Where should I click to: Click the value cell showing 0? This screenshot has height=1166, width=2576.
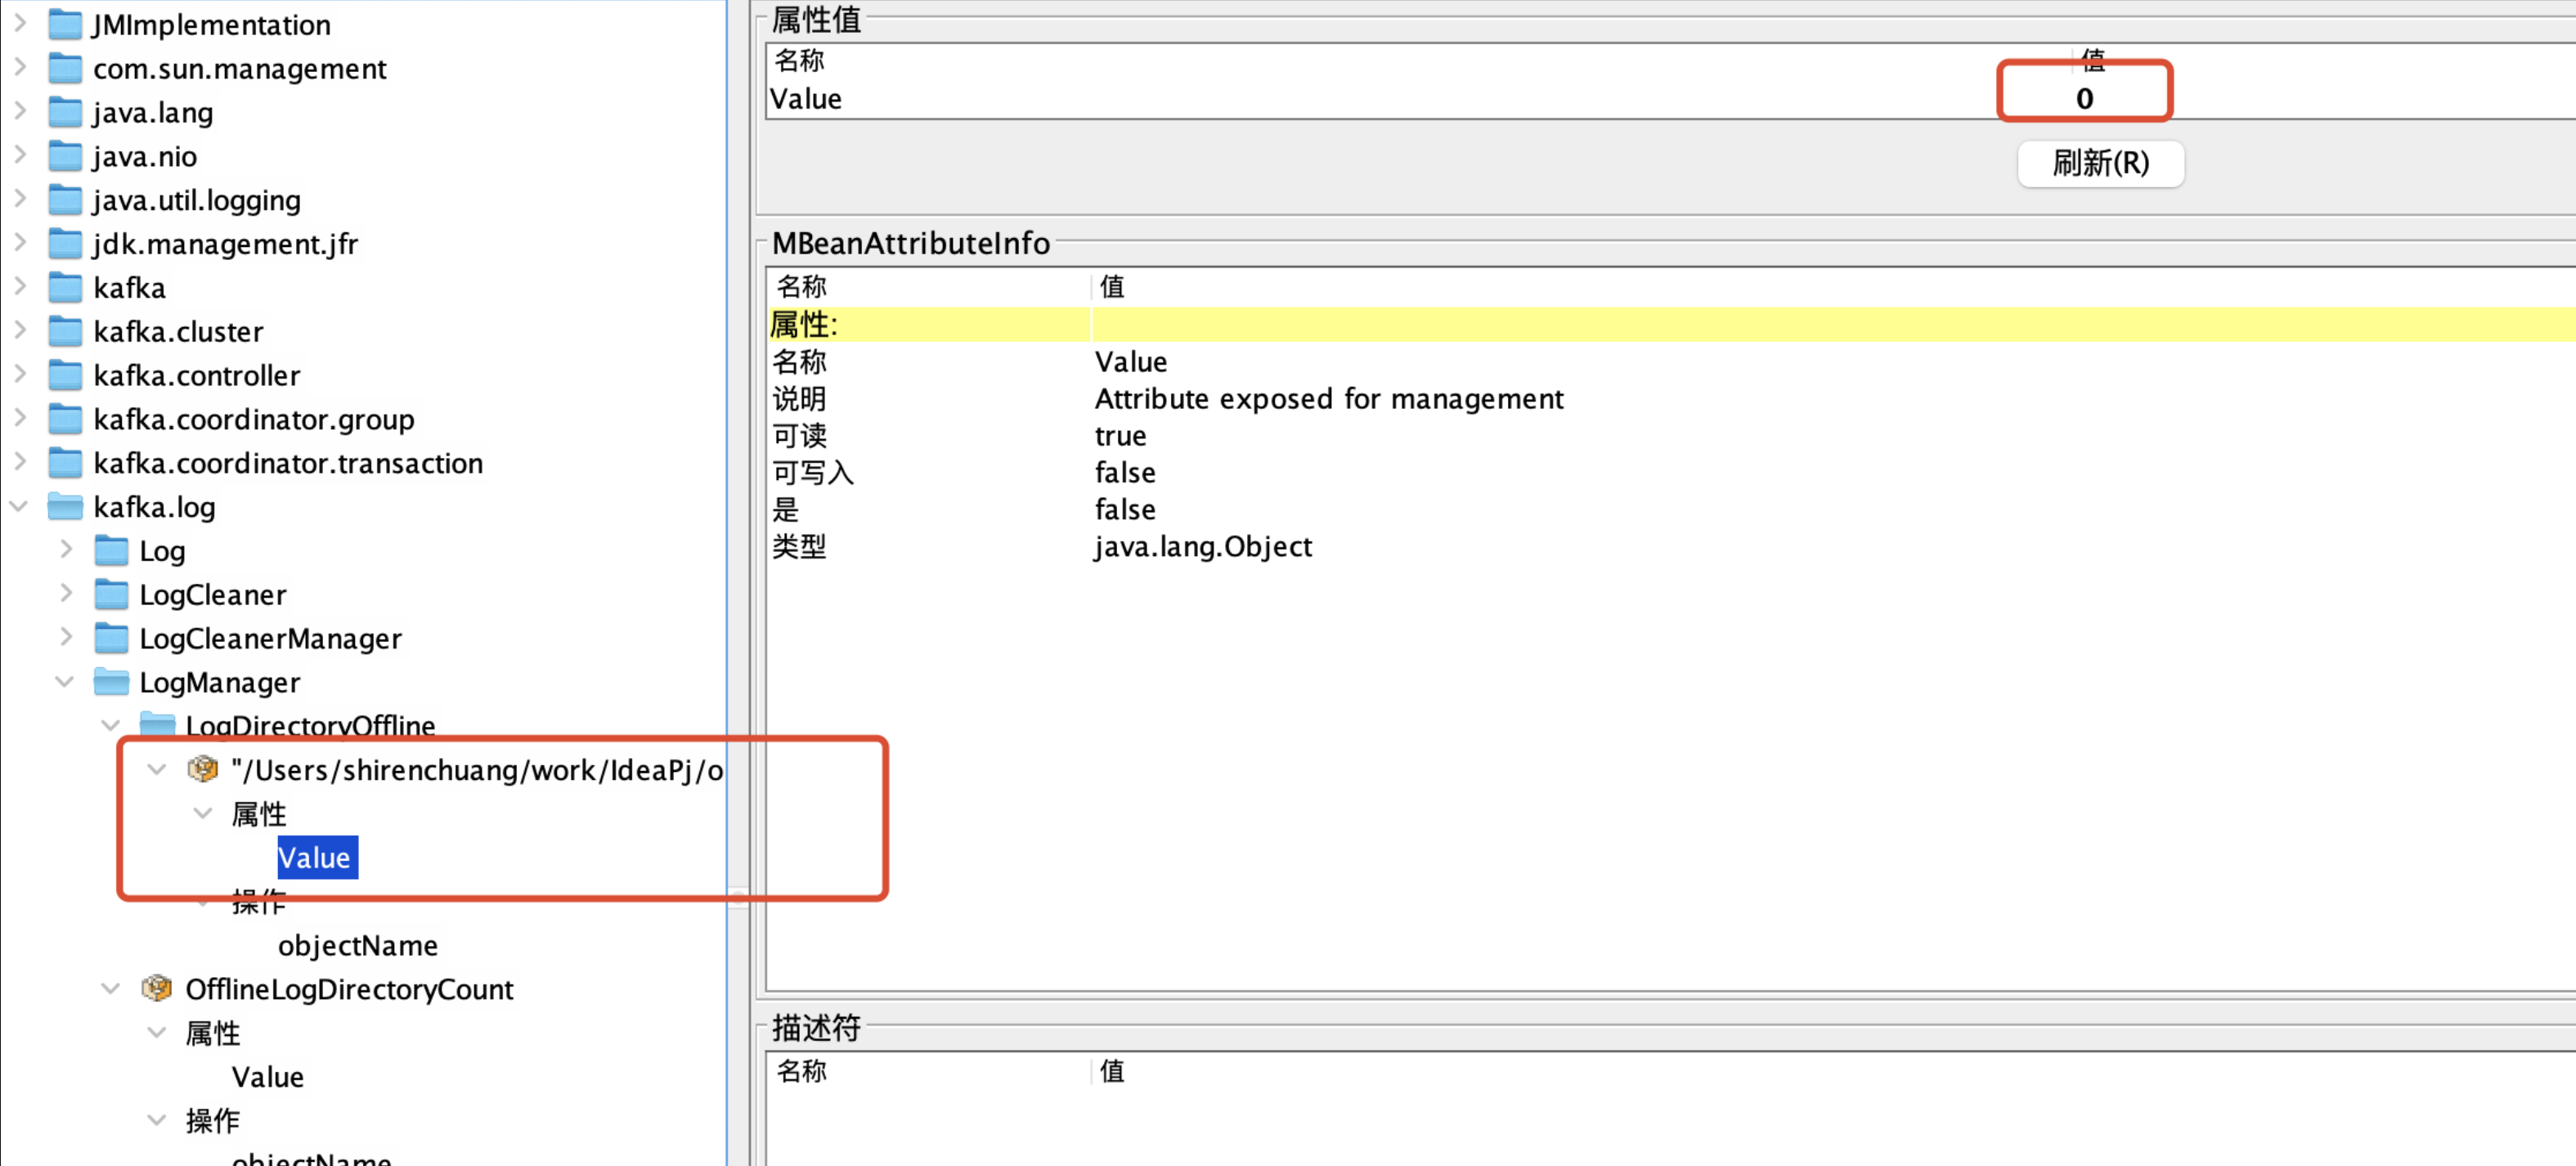pyautogui.click(x=2084, y=99)
